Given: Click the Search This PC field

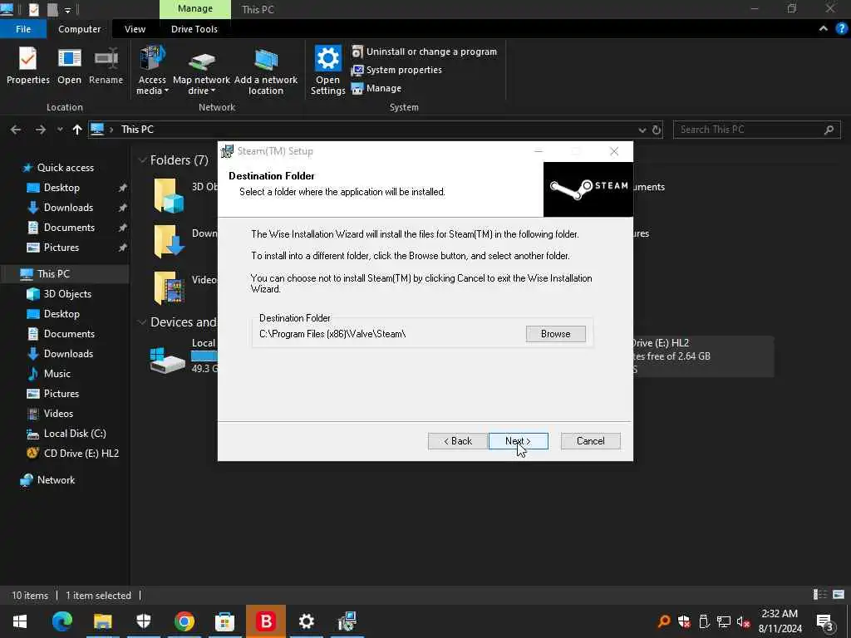Looking at the screenshot, I should (x=756, y=130).
